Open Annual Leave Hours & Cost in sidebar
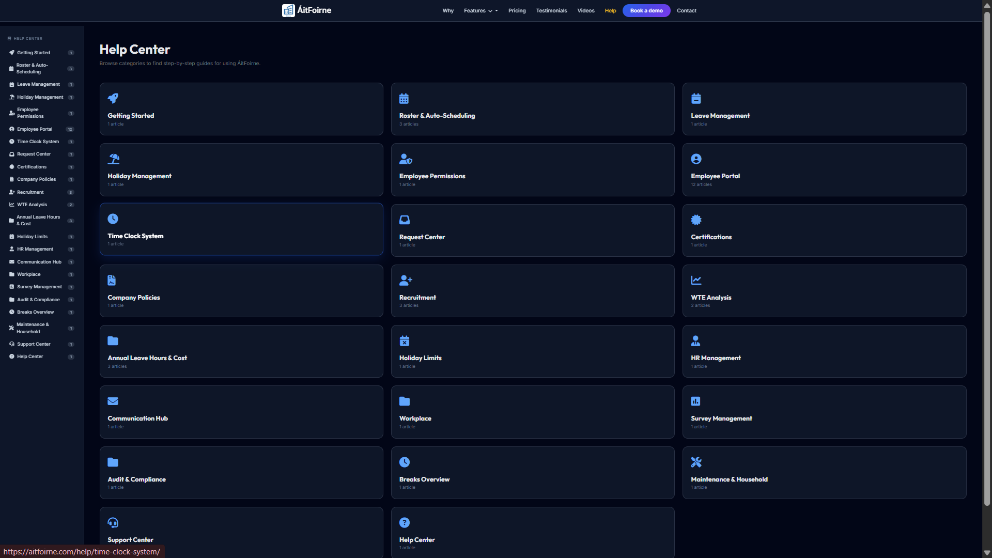This screenshot has height=558, width=992. (42, 221)
